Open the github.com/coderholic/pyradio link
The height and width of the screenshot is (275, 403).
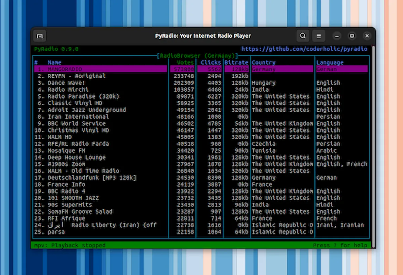(x=304, y=49)
